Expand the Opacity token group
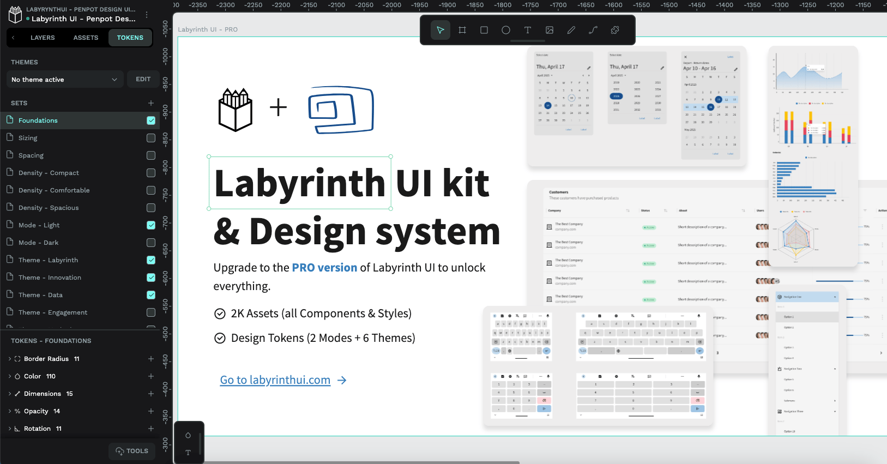The height and width of the screenshot is (464, 887). click(x=10, y=411)
